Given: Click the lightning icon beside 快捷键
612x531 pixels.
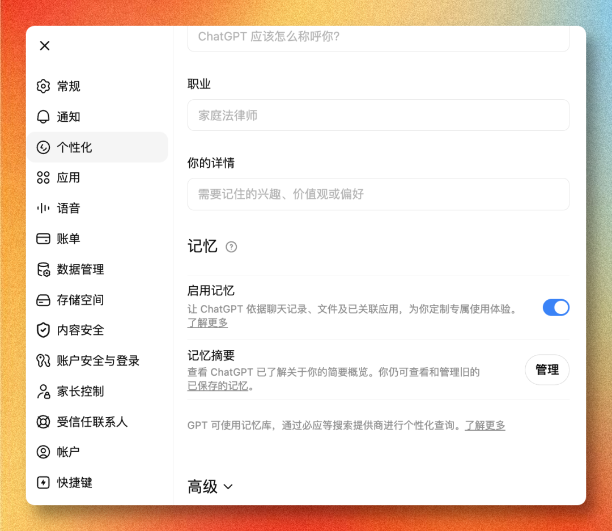Looking at the screenshot, I should point(43,483).
